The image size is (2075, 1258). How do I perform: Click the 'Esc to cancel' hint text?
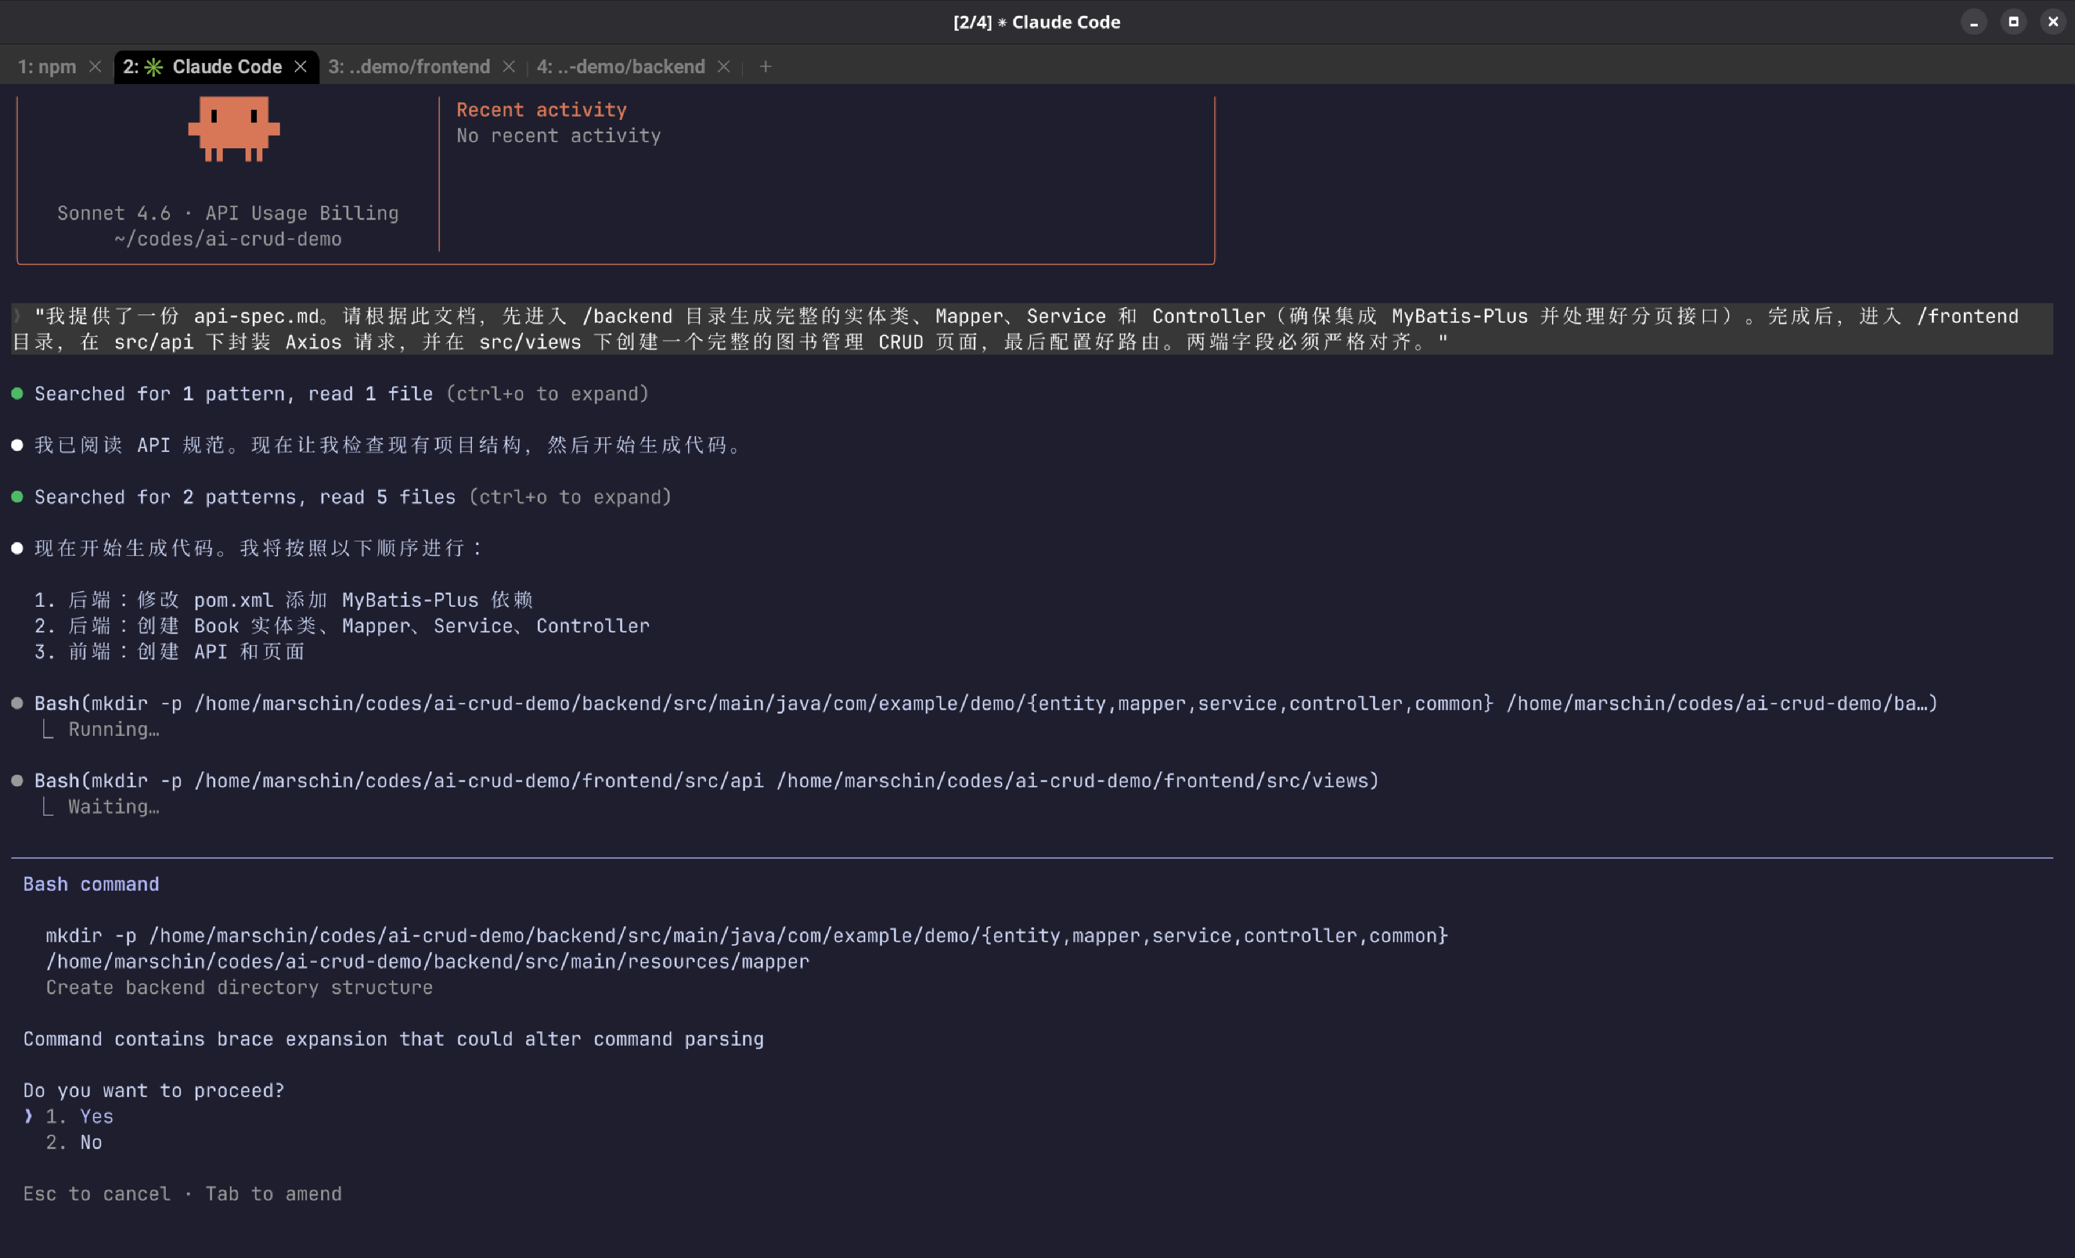tap(96, 1194)
